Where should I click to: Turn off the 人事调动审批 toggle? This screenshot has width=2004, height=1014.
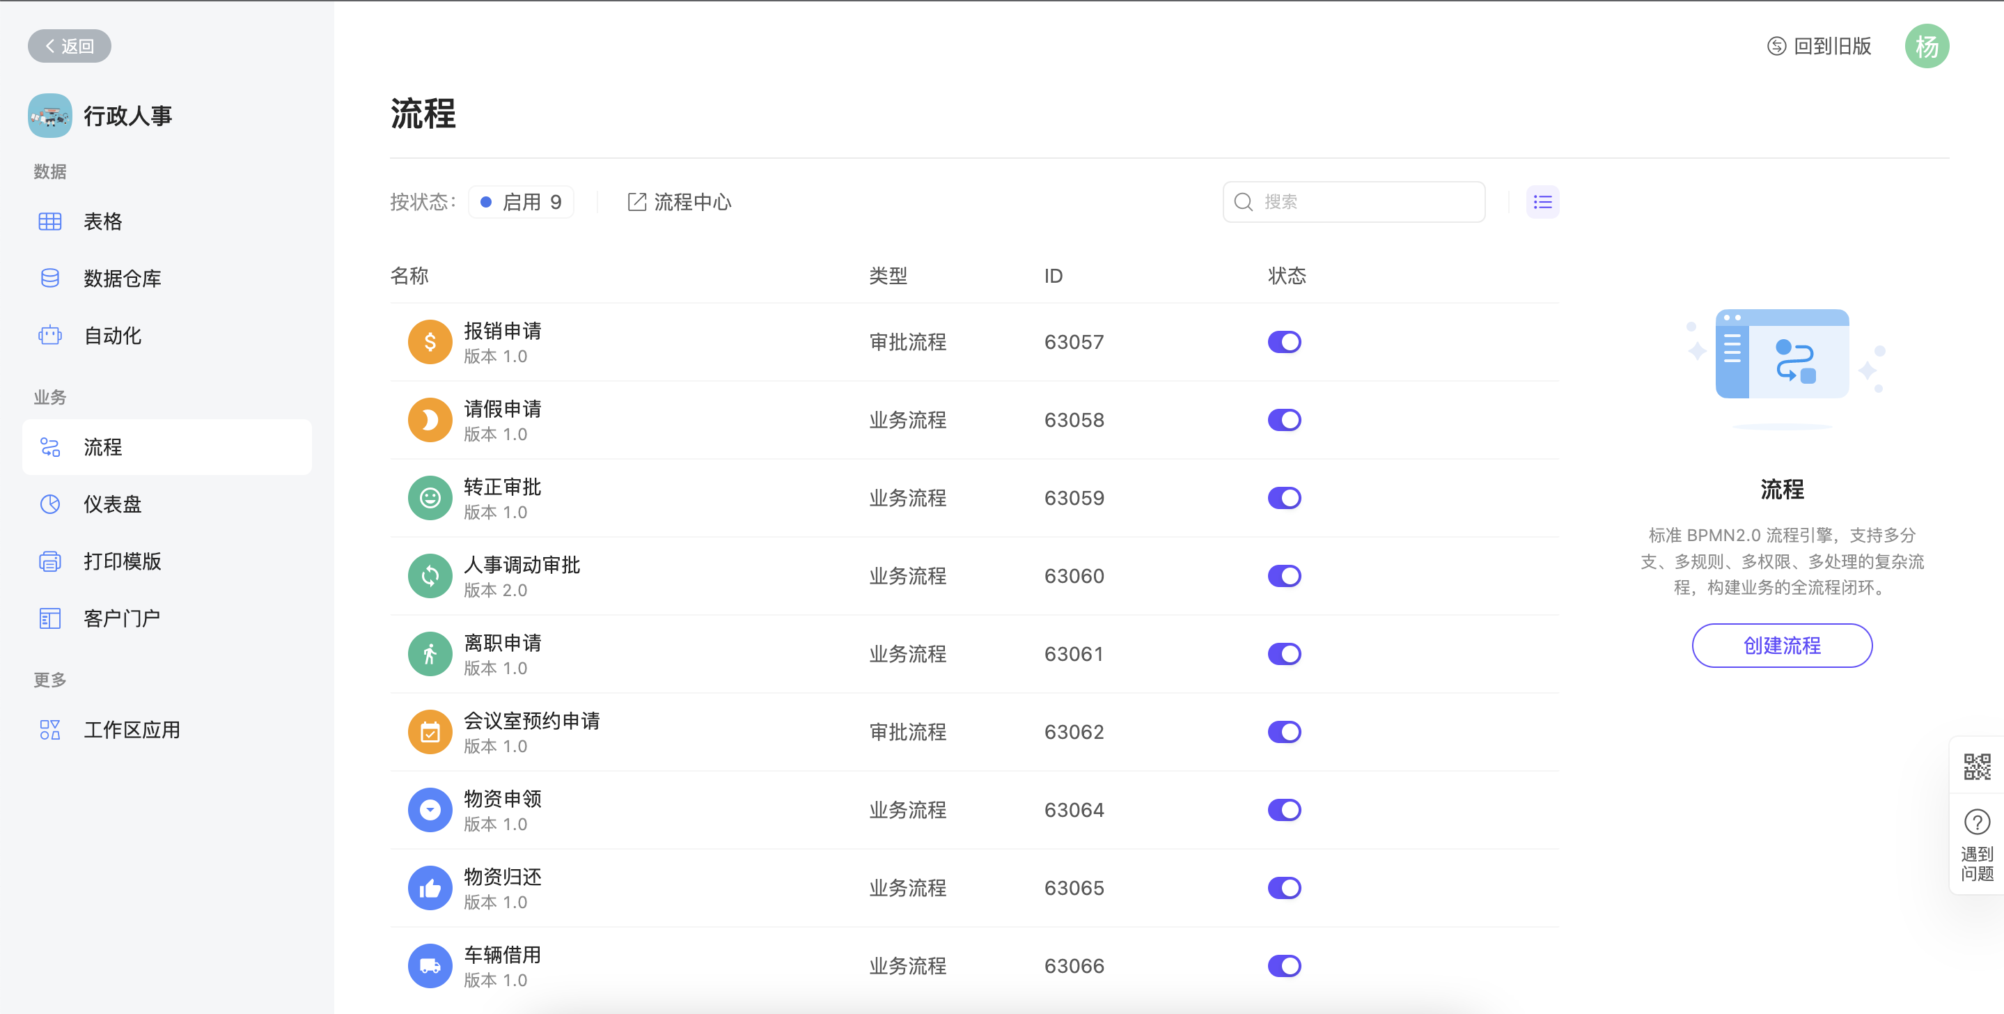point(1283,576)
